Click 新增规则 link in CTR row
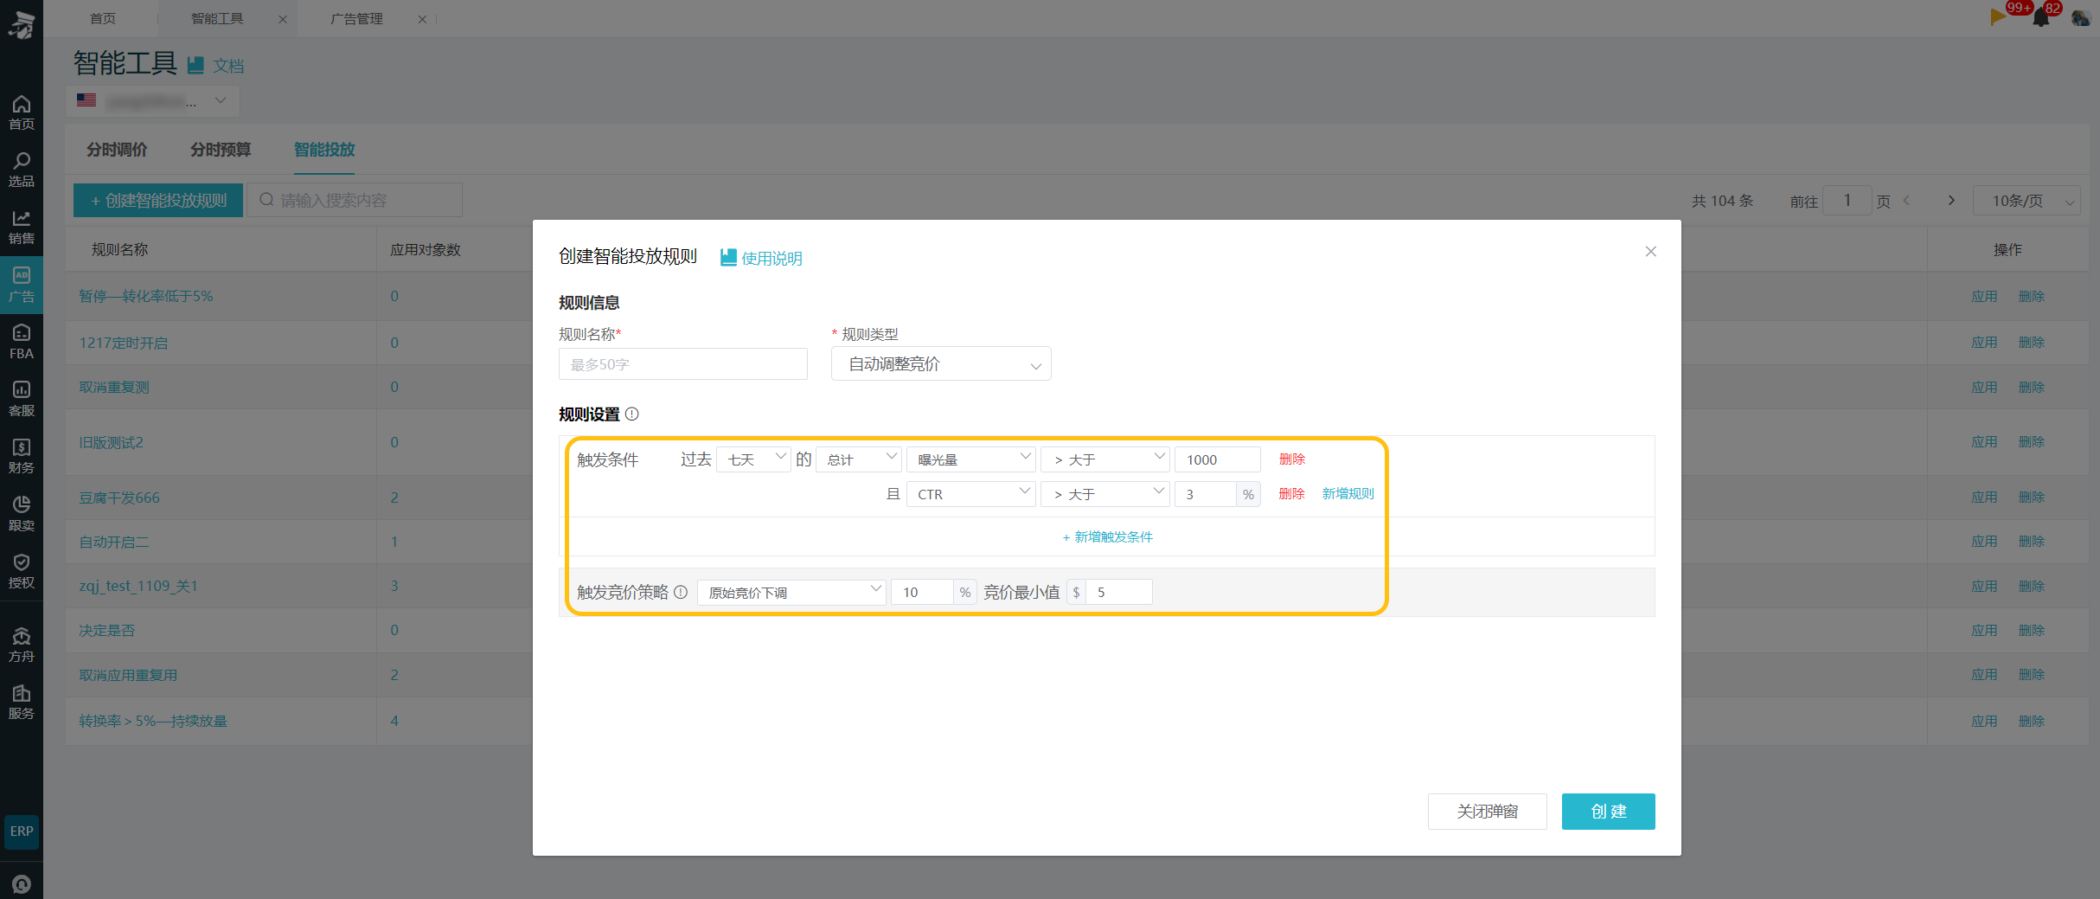 click(1348, 493)
